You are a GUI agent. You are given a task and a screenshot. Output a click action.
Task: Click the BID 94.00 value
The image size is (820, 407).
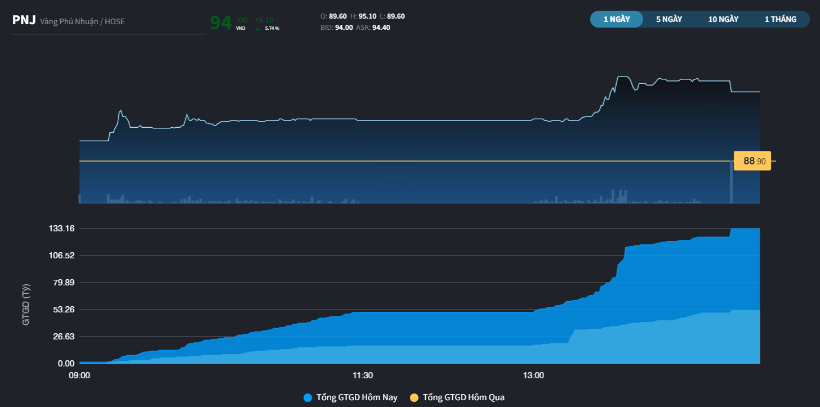pyautogui.click(x=344, y=27)
